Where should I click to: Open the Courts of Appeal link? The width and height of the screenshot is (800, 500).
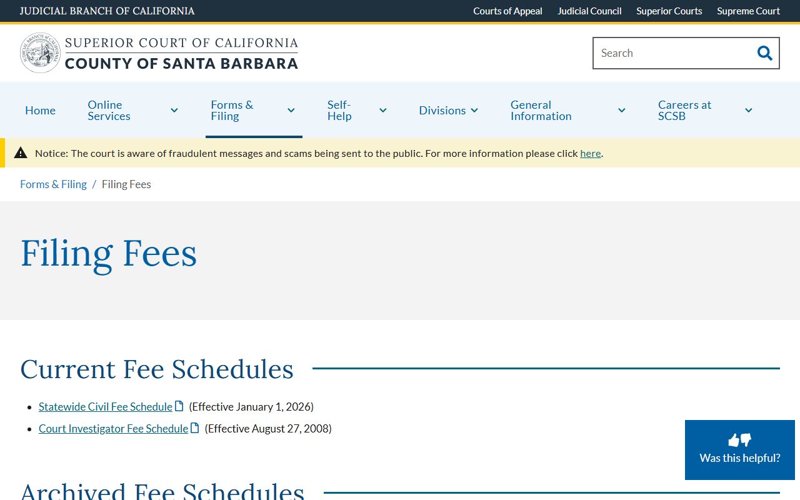(x=507, y=11)
